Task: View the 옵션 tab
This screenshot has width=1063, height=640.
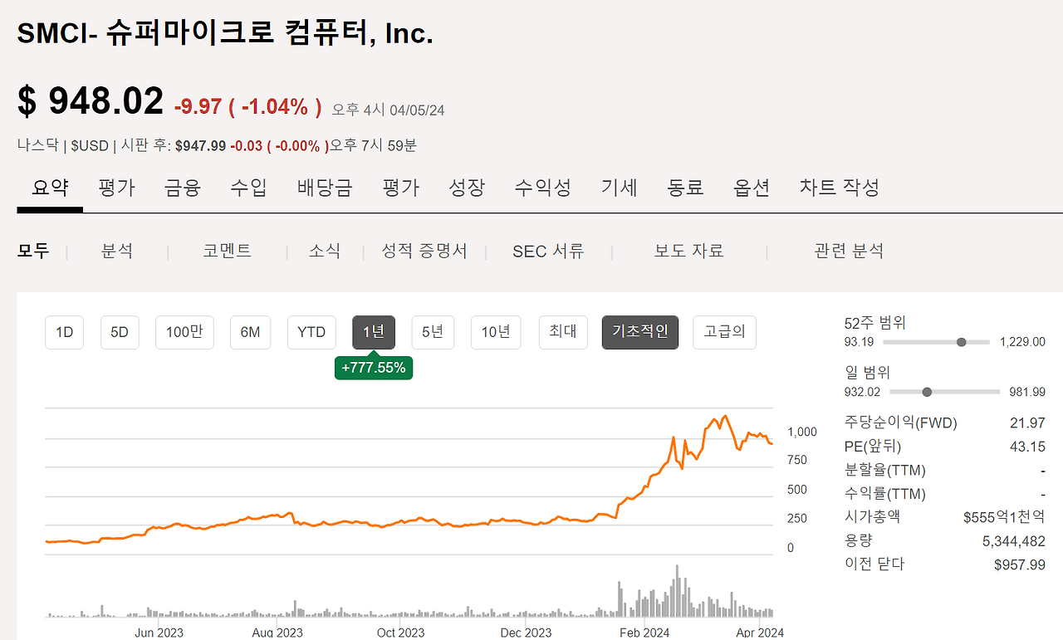Action: pyautogui.click(x=752, y=188)
